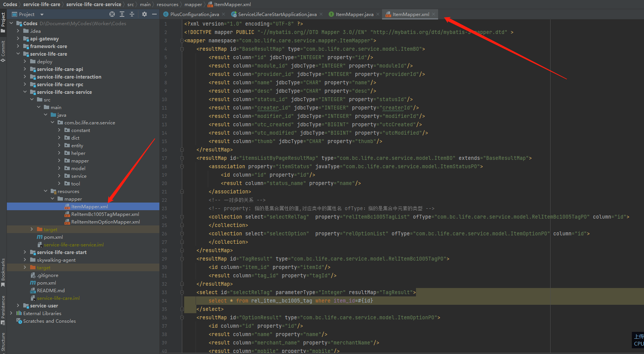This screenshot has height=354, width=644.
Task: Collapse the Codes root node
Action: click(11, 23)
